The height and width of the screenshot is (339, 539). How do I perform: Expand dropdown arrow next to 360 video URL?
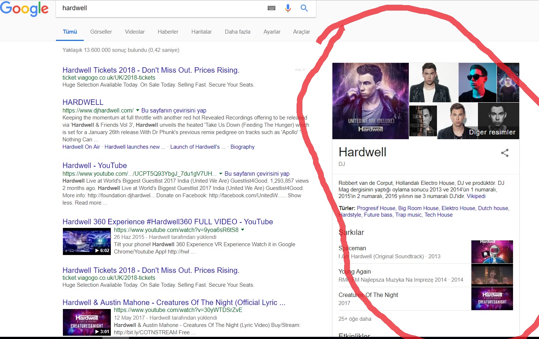pos(242,230)
